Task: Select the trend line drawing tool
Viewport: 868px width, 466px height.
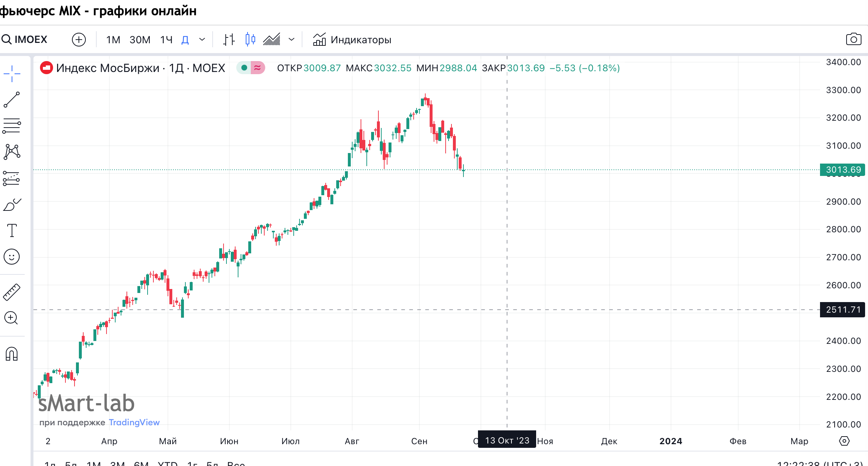Action: 12,100
